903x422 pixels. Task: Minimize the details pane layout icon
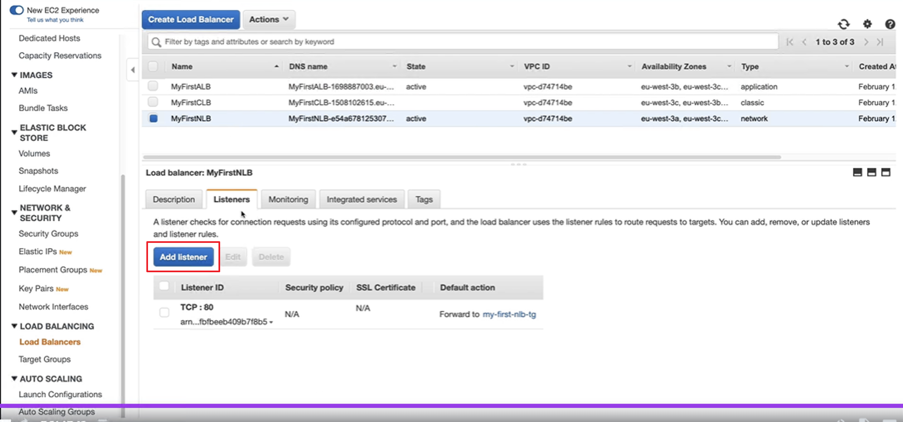coord(857,172)
